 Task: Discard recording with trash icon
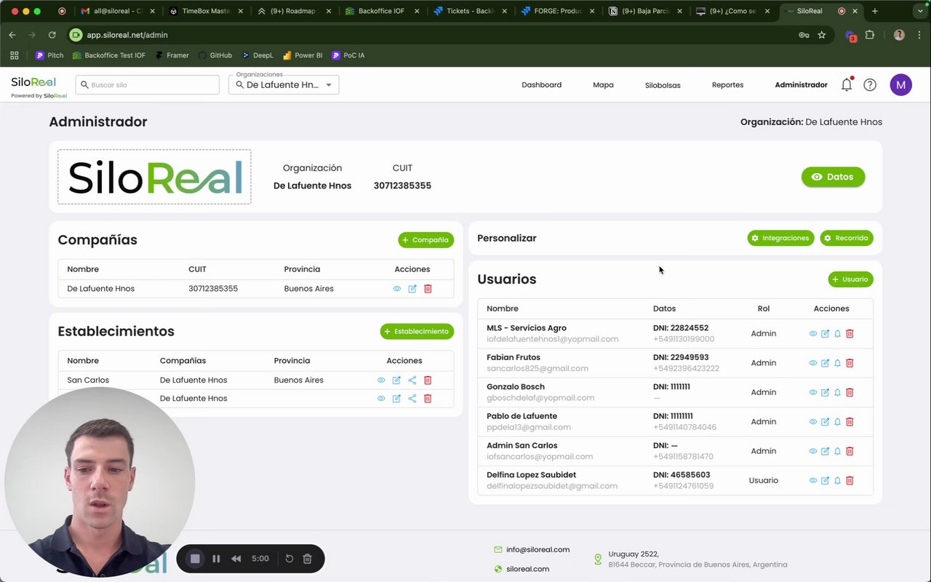click(x=307, y=559)
